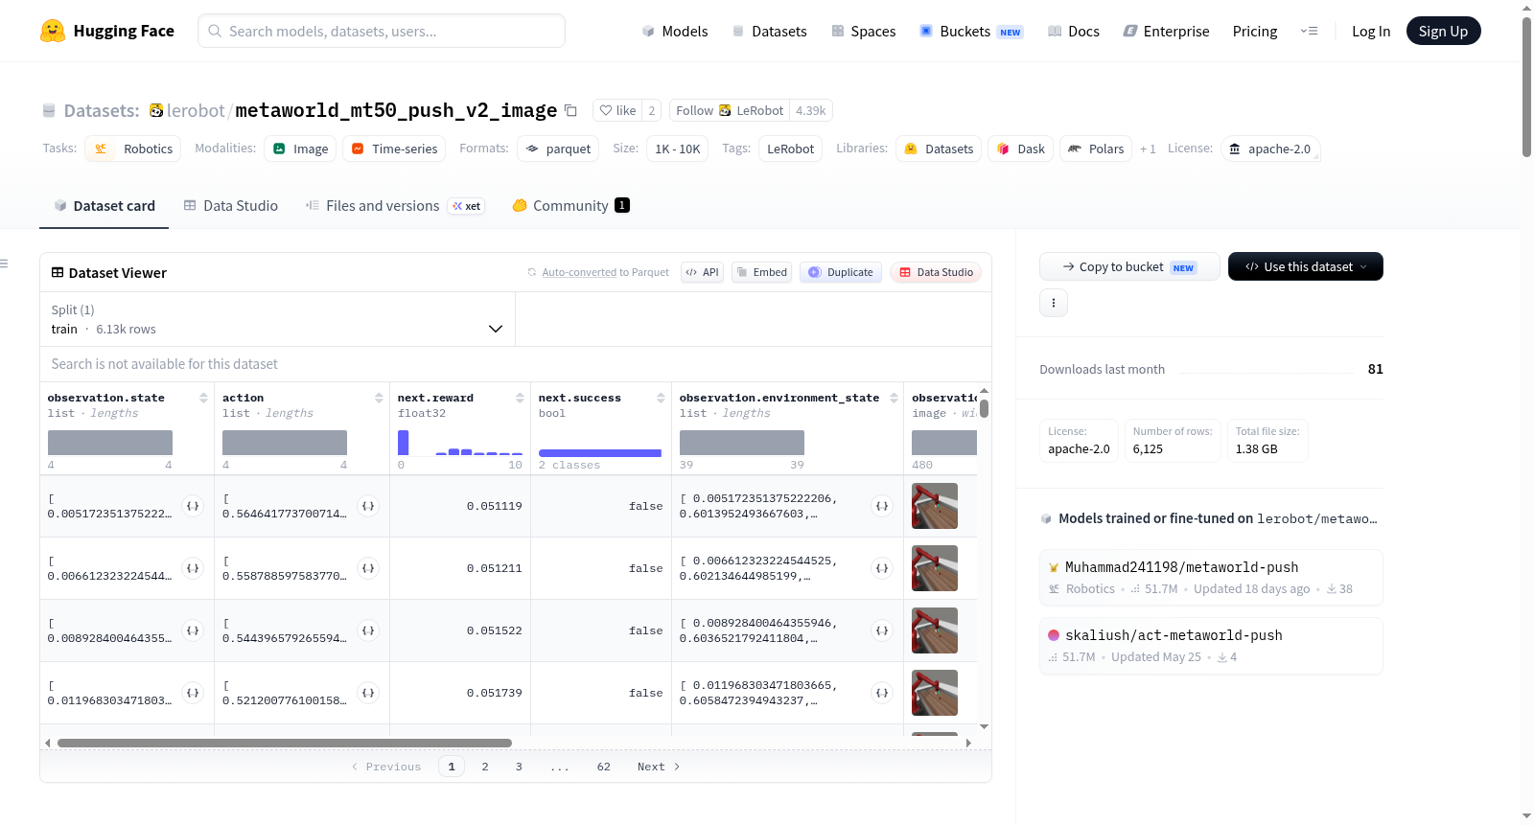Open Spaces in the top navigation
Image resolution: width=1534 pixels, height=825 pixels.
click(x=863, y=31)
